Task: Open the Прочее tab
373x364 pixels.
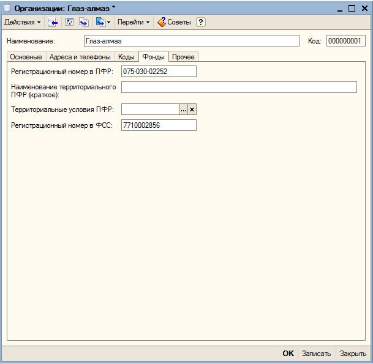Action: tap(183, 57)
